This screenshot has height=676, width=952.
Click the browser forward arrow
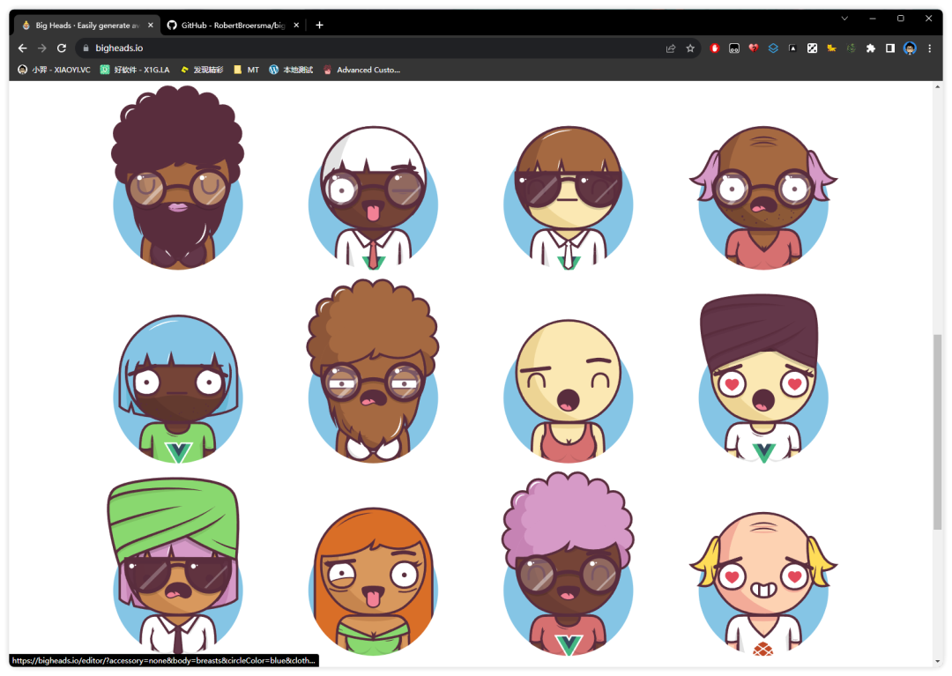(x=42, y=48)
